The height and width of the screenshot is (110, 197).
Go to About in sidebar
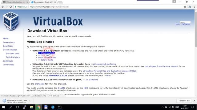click(x=6, y=39)
